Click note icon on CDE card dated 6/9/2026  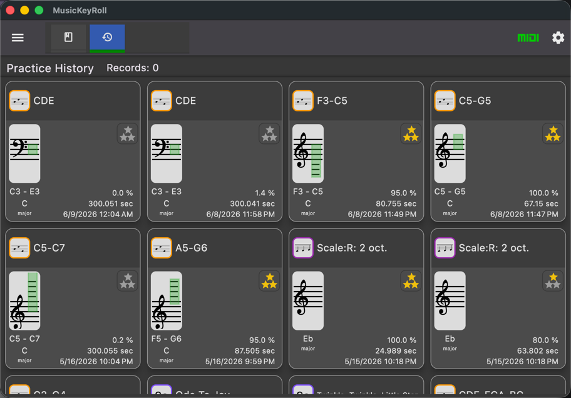click(x=19, y=101)
